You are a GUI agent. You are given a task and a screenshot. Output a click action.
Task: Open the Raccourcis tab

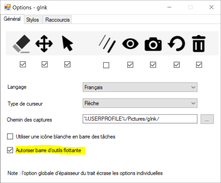click(57, 20)
